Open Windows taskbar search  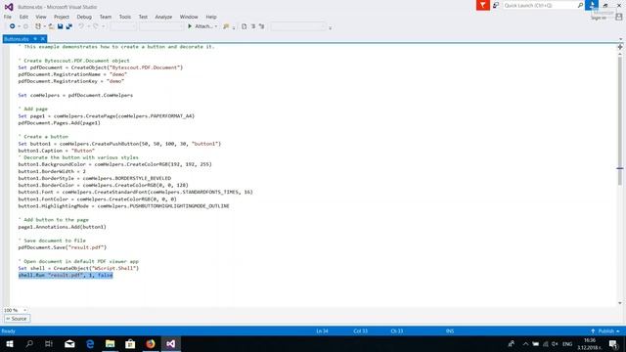[29, 343]
